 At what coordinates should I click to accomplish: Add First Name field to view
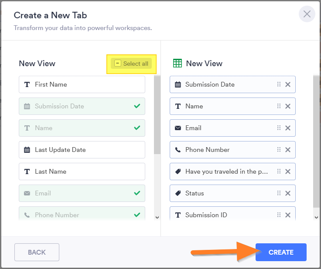(82, 84)
